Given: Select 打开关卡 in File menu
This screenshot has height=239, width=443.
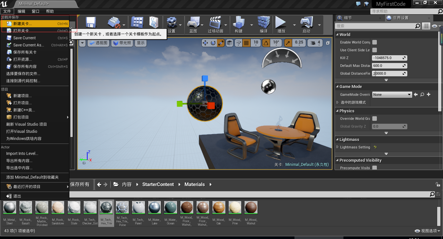Looking at the screenshot, I should [x=35, y=31].
